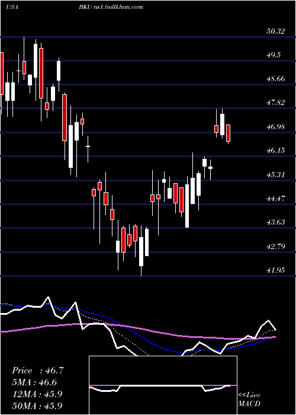This screenshot has width=296, height=415.
Task: Click the 12MA : 45.9 readout
Action: 37,394
